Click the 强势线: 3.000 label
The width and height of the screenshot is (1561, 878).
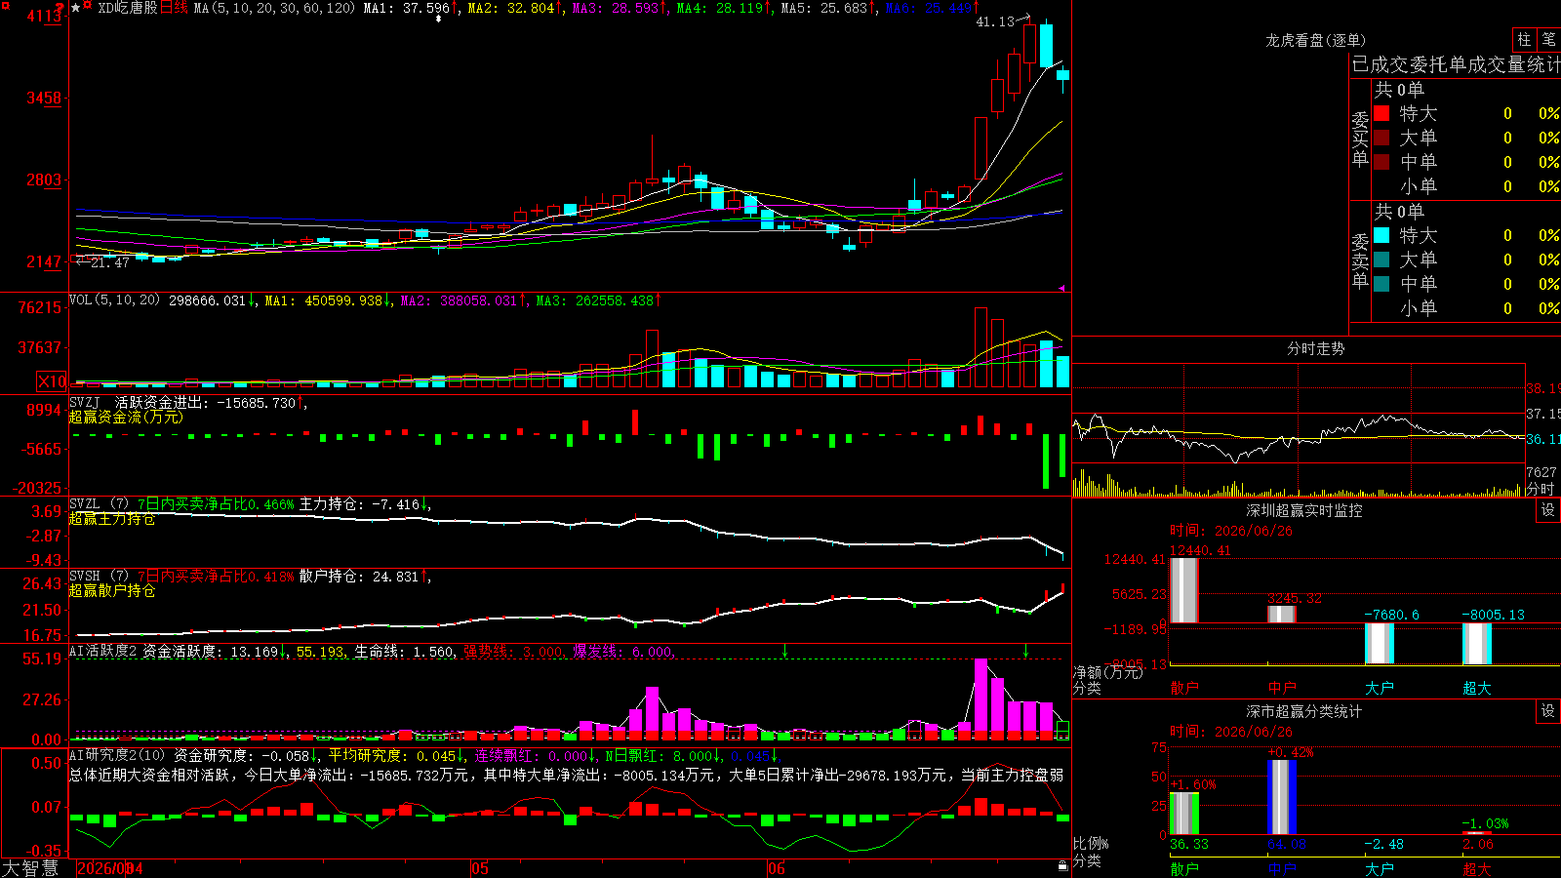[x=513, y=652]
